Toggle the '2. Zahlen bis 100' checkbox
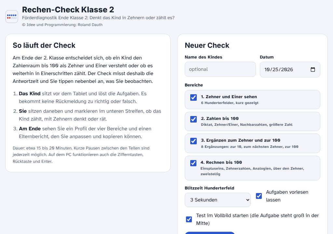The height and width of the screenshot is (234, 333). coord(193,119)
